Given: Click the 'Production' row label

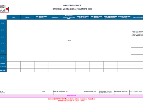Looking at the screenshot, I should click(3, 63).
